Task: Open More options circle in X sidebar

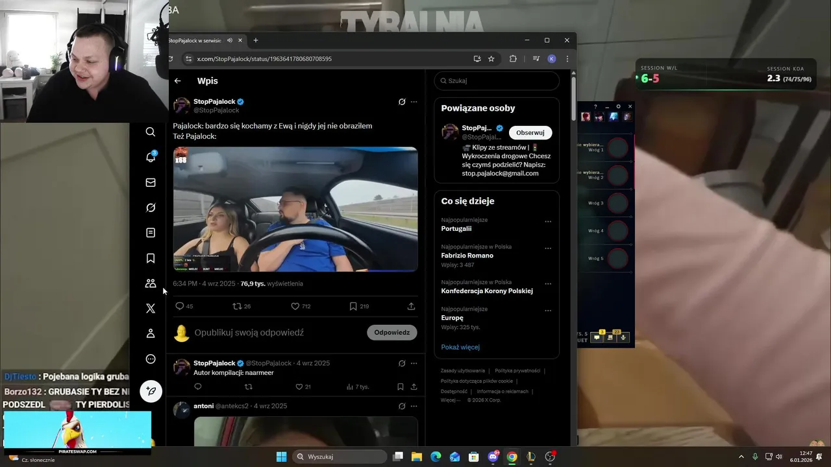Action: click(x=151, y=359)
